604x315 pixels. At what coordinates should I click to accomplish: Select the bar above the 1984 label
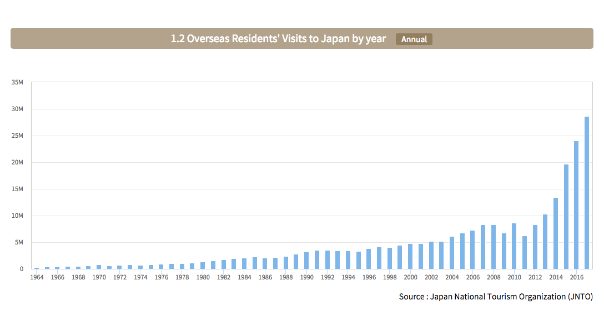click(244, 263)
